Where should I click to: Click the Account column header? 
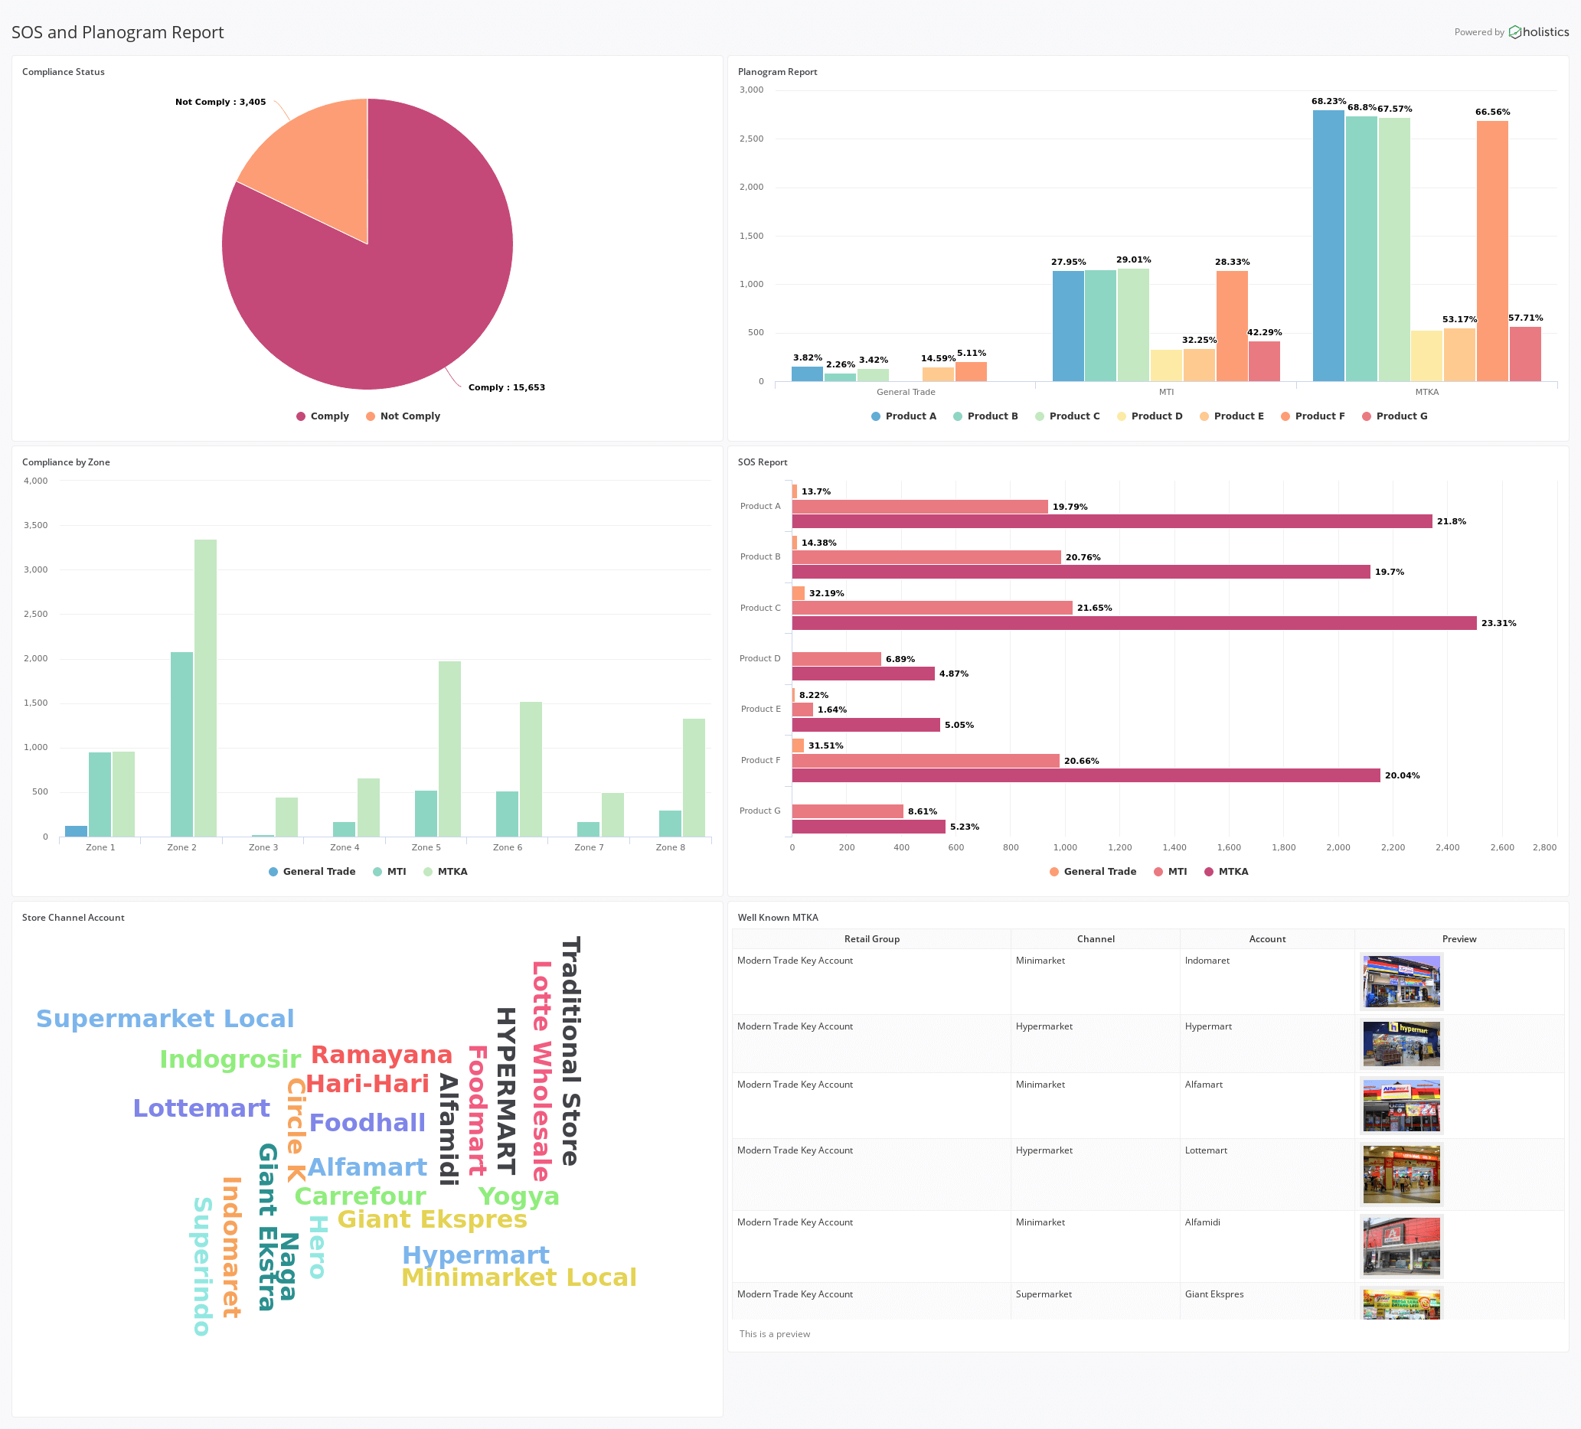(x=1266, y=939)
